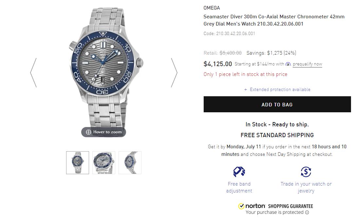Click the trade-in dollar arrows icon
The width and height of the screenshot is (352, 220).
306,172
